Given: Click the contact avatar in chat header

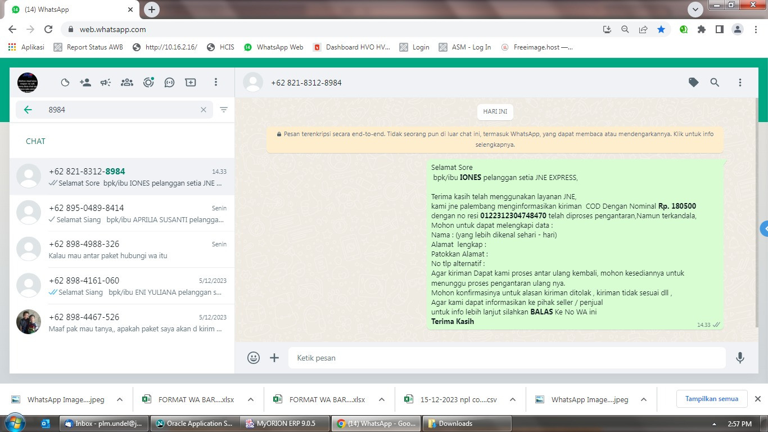Looking at the screenshot, I should (x=253, y=83).
